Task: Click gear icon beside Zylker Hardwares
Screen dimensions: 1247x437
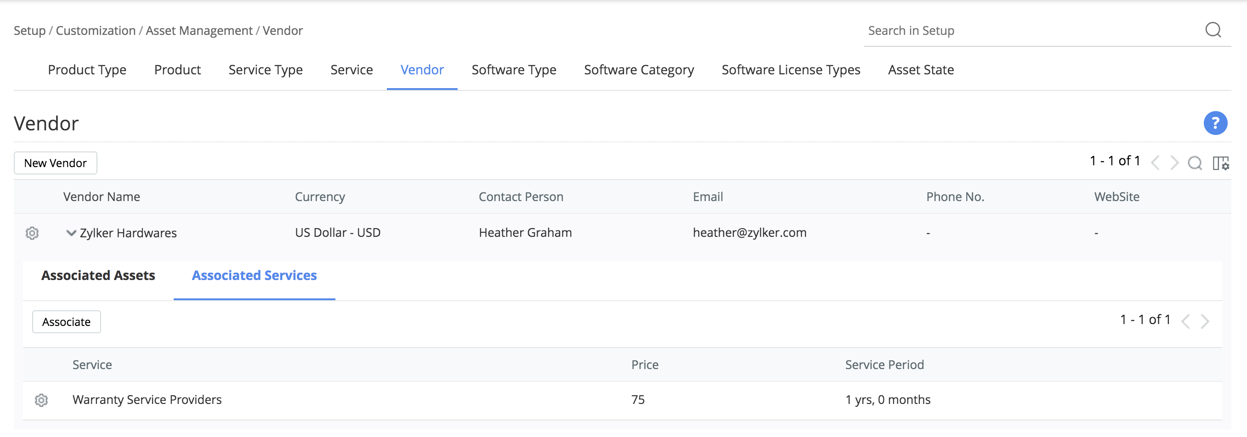Action: [x=32, y=233]
